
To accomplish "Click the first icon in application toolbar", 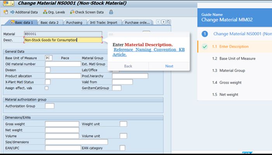I will (x=5, y=12).
